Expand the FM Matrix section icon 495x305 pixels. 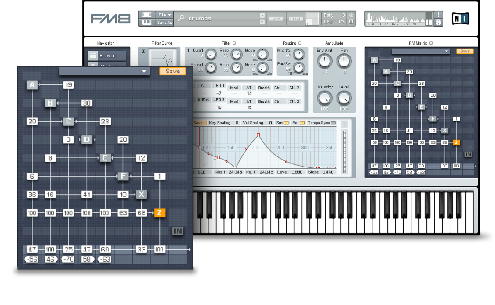click(431, 43)
